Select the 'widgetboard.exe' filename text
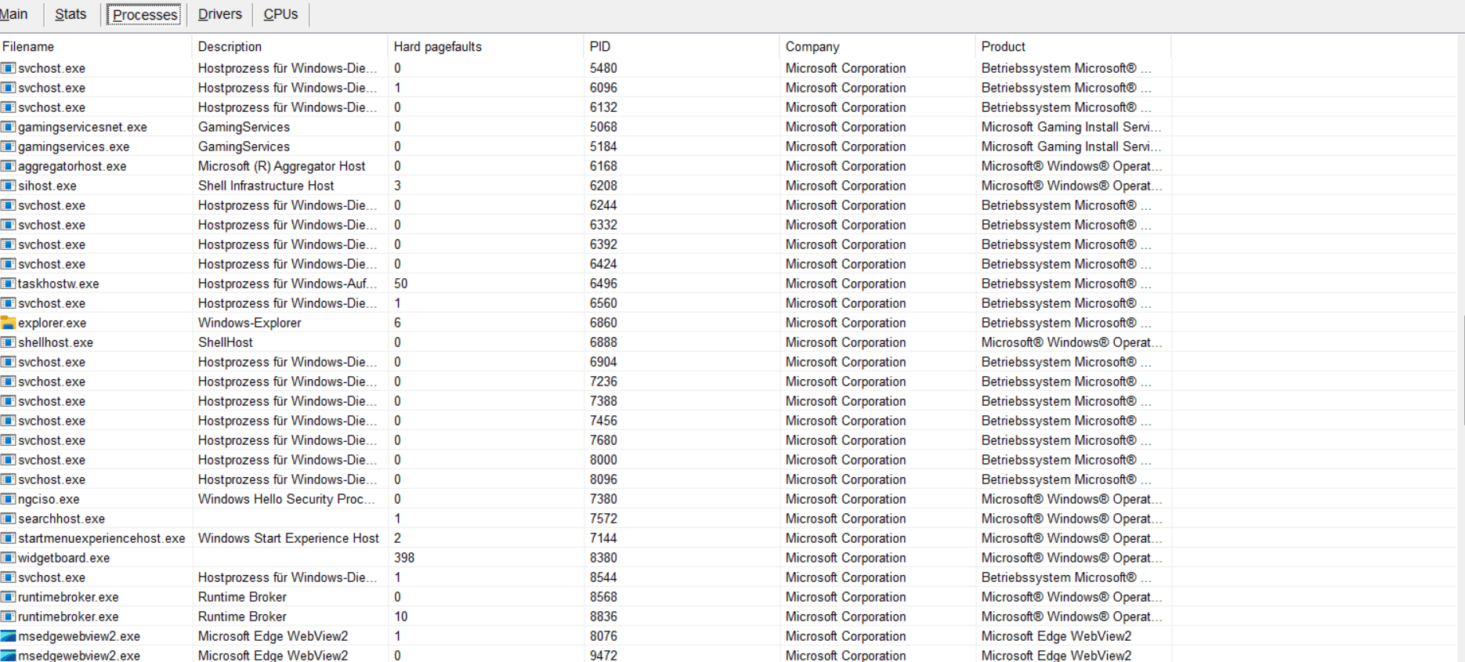 [64, 558]
